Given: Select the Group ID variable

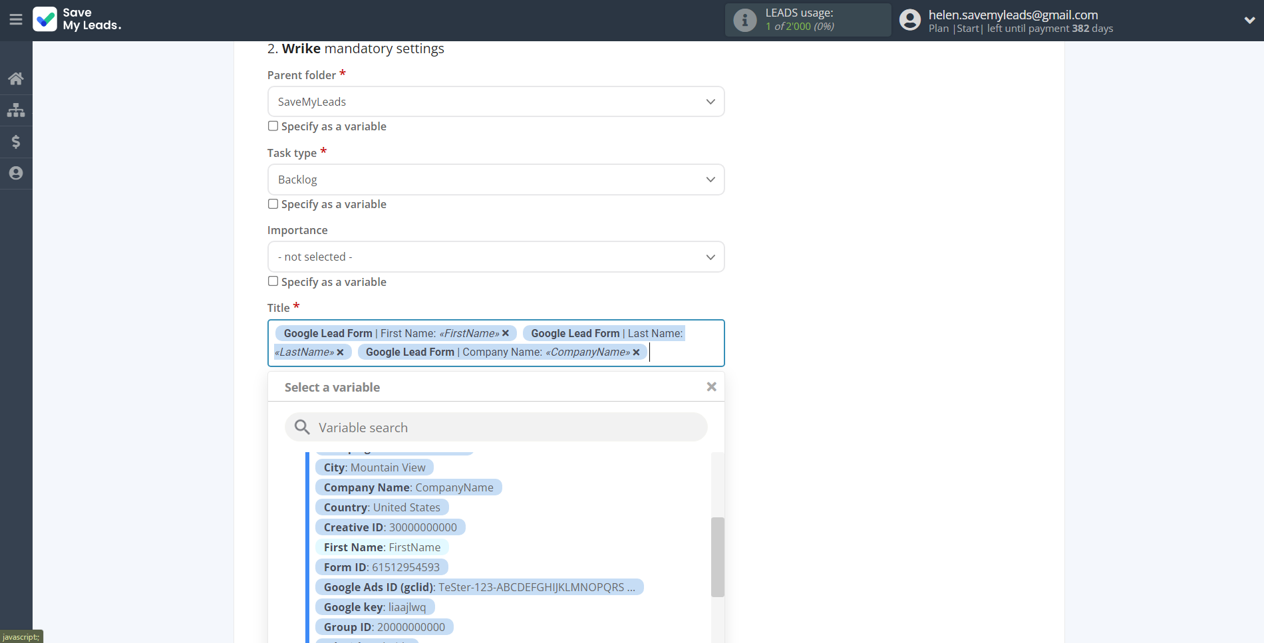Looking at the screenshot, I should pyautogui.click(x=385, y=627).
